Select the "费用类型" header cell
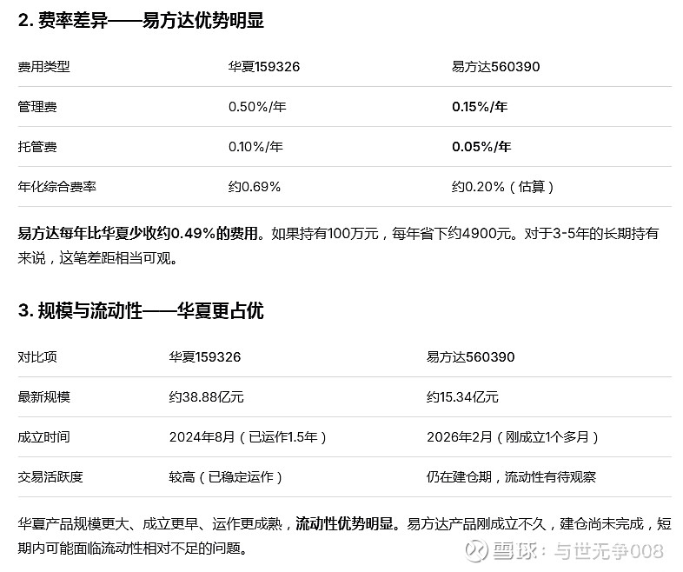This screenshot has width=683, height=572. pos(43,67)
